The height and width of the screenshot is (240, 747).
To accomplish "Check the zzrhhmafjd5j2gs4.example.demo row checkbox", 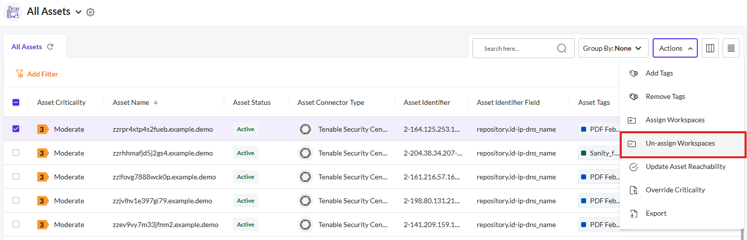I will pos(16,153).
